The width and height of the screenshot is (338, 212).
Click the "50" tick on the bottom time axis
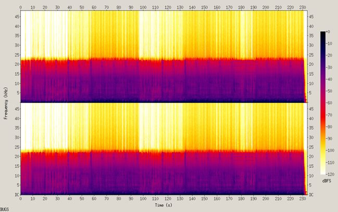[82, 199]
